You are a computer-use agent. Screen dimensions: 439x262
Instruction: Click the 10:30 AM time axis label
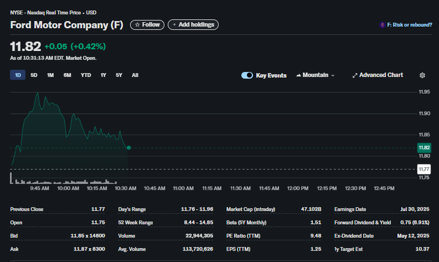click(126, 188)
